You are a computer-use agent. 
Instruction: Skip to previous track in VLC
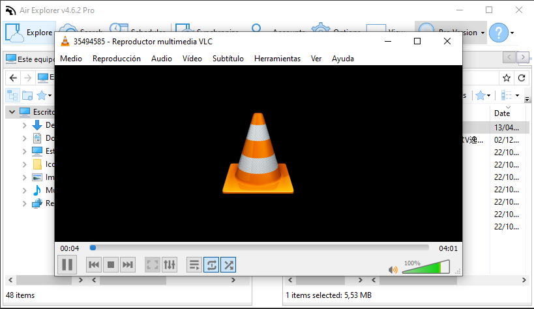point(94,265)
